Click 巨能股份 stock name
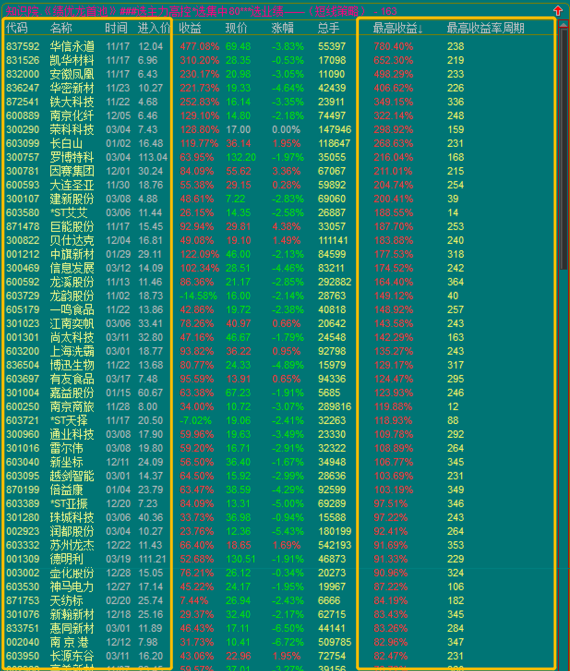The width and height of the screenshot is (570, 671). 72,226
